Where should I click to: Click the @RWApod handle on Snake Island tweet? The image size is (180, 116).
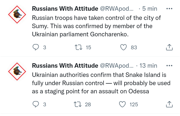(x=117, y=66)
